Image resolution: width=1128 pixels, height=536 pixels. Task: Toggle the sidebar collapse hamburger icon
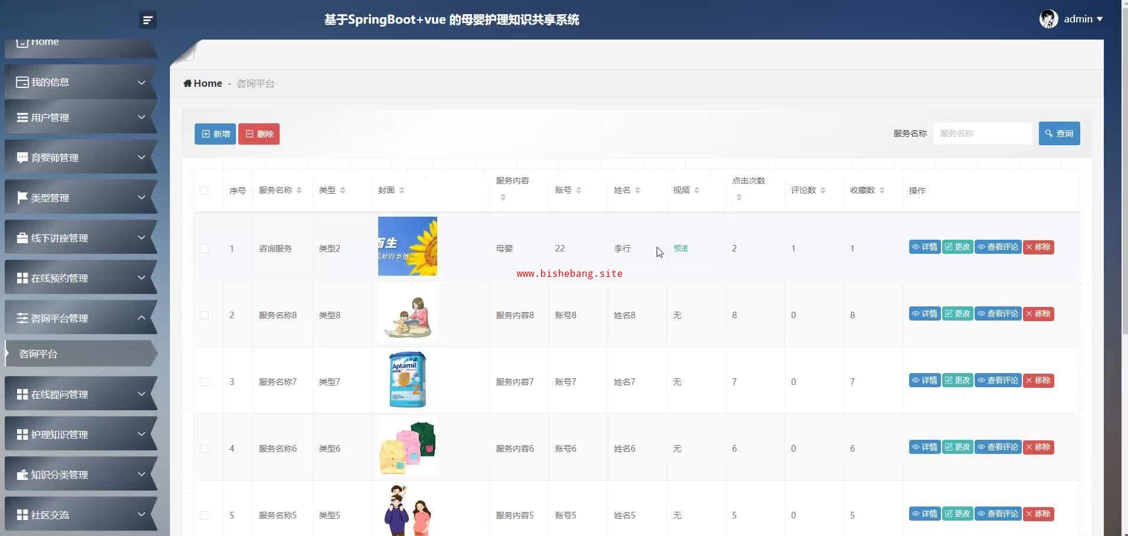(147, 20)
